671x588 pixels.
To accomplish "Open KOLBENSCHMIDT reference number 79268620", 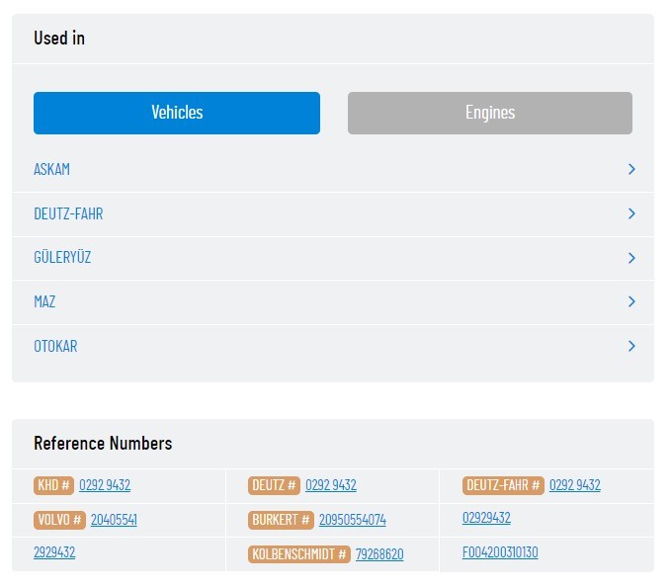I will (379, 554).
